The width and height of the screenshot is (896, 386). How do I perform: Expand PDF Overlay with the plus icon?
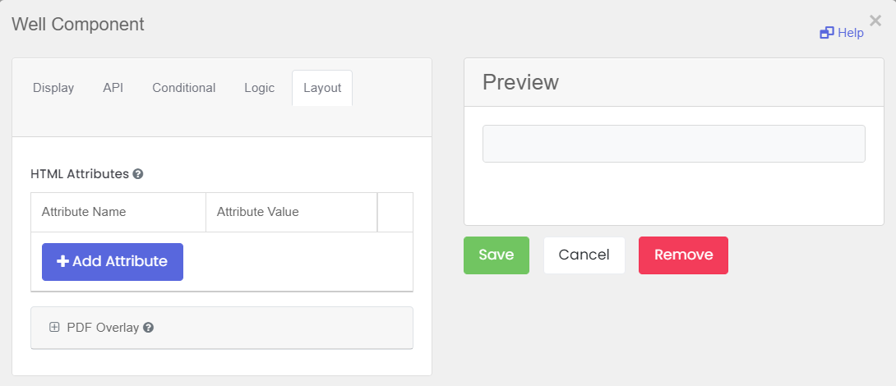[54, 327]
